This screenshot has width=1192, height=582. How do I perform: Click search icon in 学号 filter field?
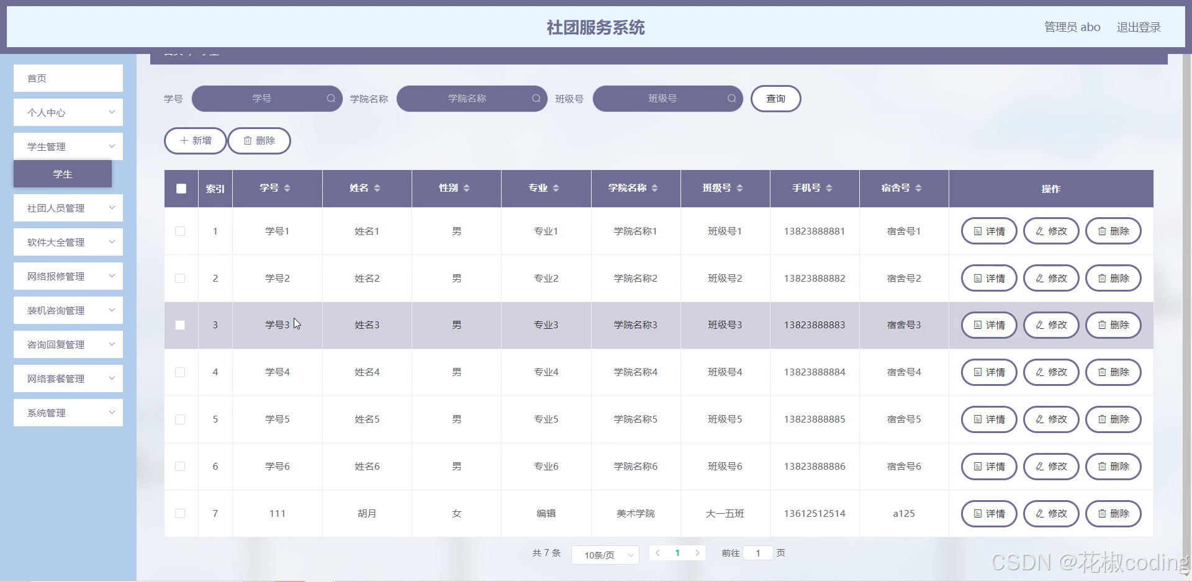coord(331,99)
